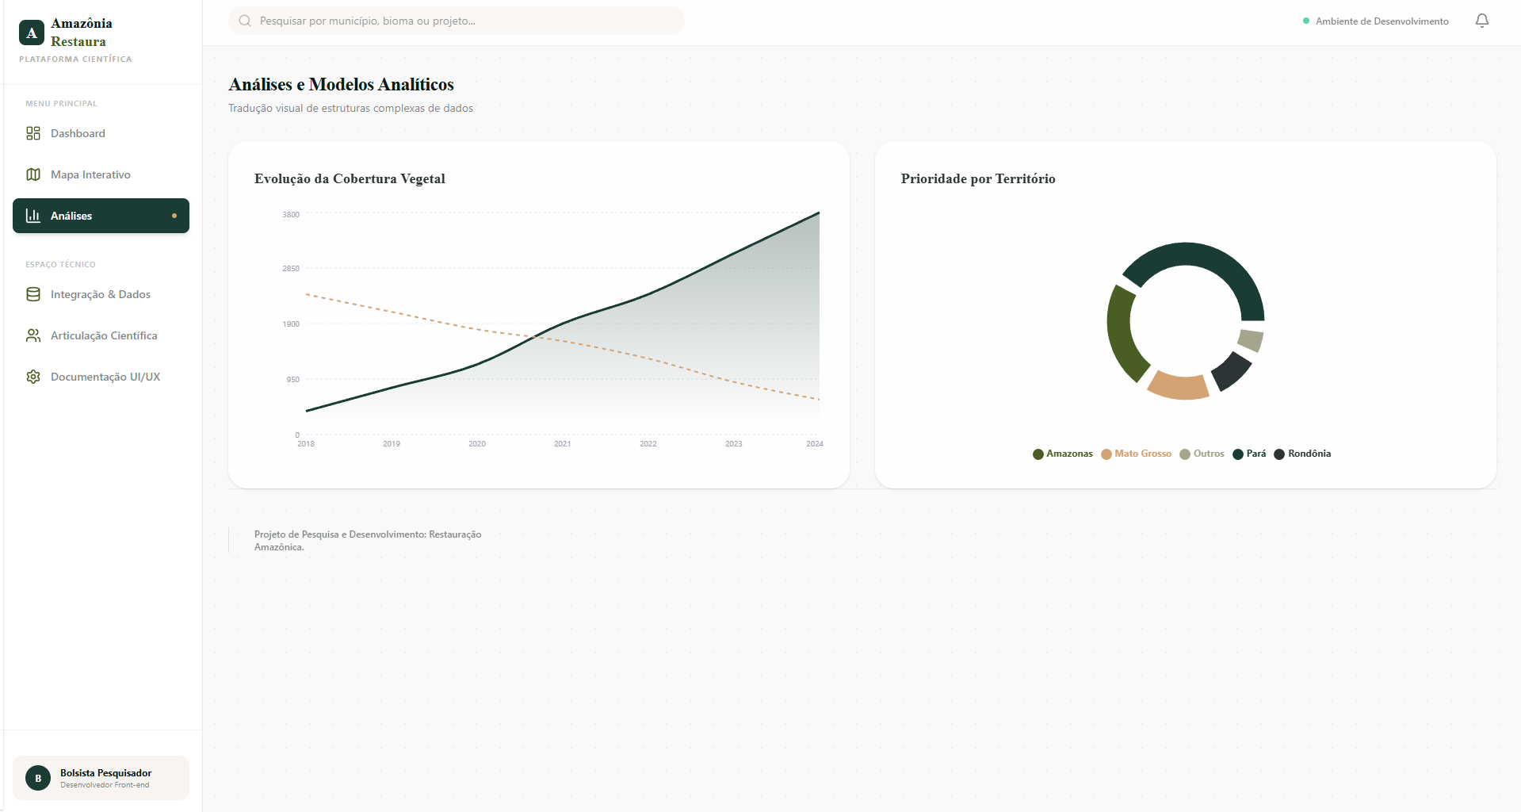Click the Integração & Dados database icon
This screenshot has width=1521, height=812.
coord(33,294)
